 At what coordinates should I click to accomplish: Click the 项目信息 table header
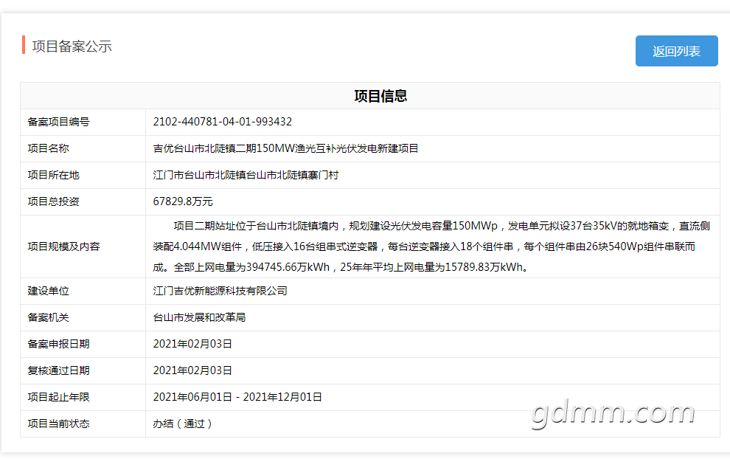click(x=369, y=96)
